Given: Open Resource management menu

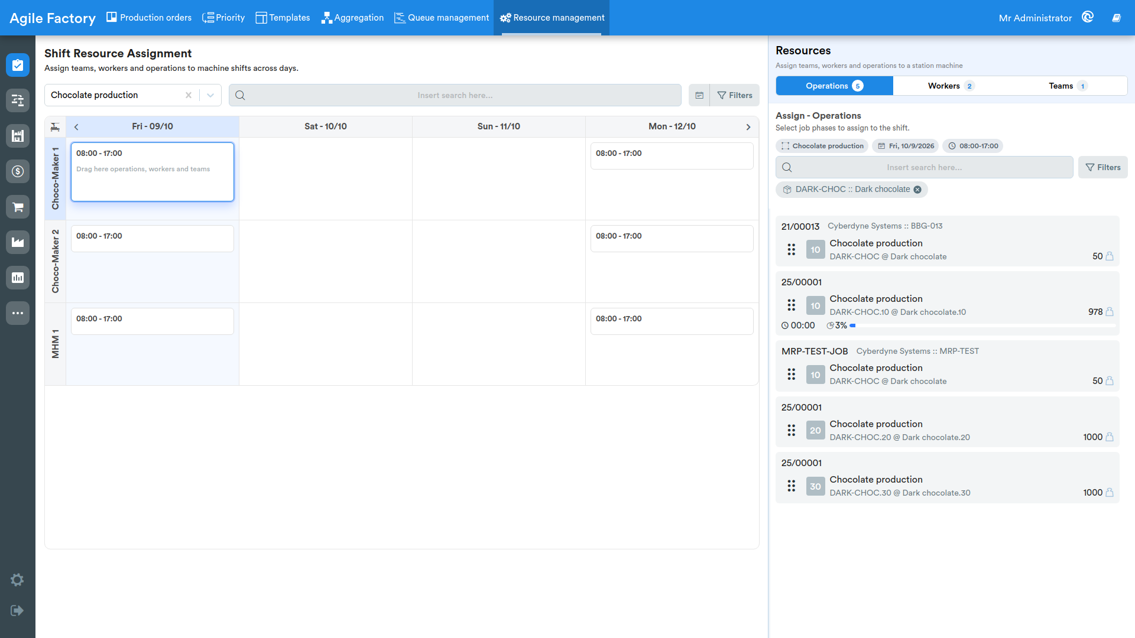Looking at the screenshot, I should point(552,18).
